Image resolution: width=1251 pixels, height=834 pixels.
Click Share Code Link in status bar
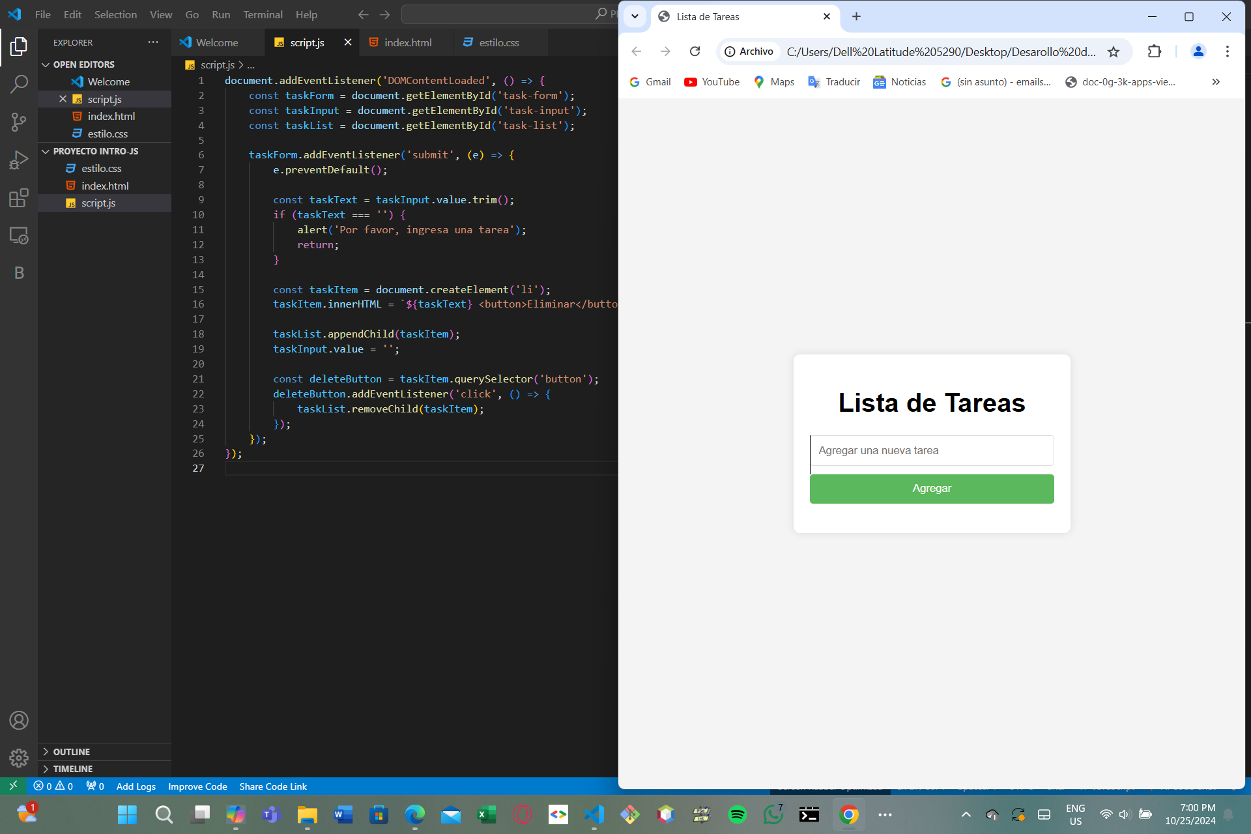tap(272, 786)
